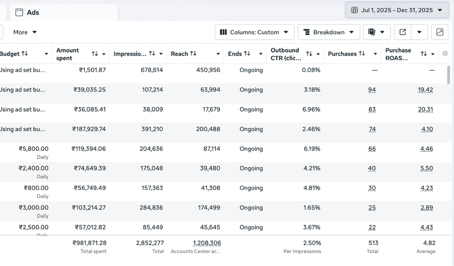Image resolution: width=454 pixels, height=266 pixels.
Task: Select outbound CTR 0.08% cell
Action: click(x=311, y=70)
